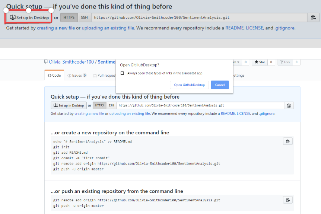The image size is (321, 214).
Task: Cancel the Open GitHubDesktop dialog
Action: pos(220,85)
